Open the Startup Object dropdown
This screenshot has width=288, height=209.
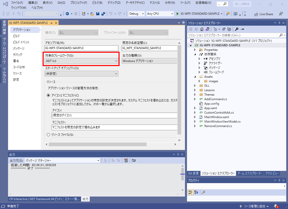pyautogui.click(x=81, y=74)
